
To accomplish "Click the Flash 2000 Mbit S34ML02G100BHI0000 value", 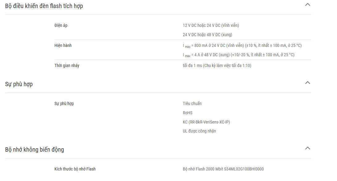I will [223, 169].
